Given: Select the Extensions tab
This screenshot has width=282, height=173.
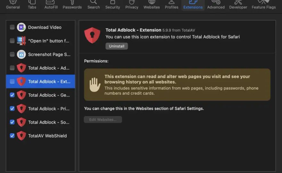Looking at the screenshot, I should [193, 5].
